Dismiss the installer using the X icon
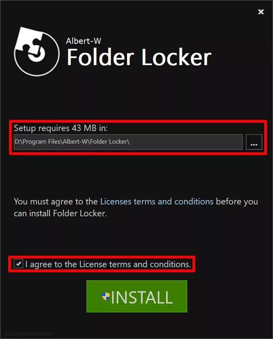 [x=261, y=12]
